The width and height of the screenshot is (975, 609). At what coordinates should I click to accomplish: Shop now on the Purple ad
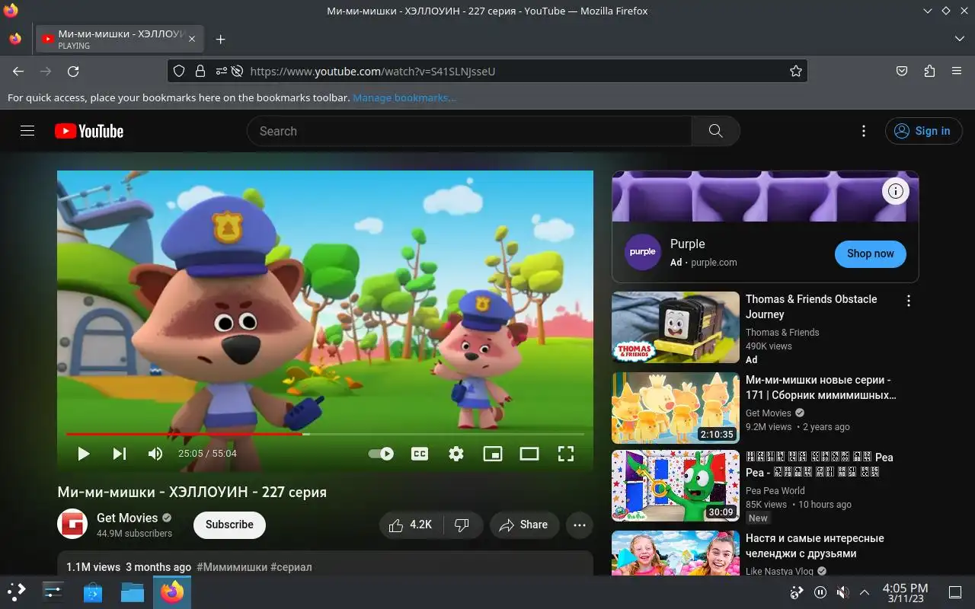(x=871, y=253)
